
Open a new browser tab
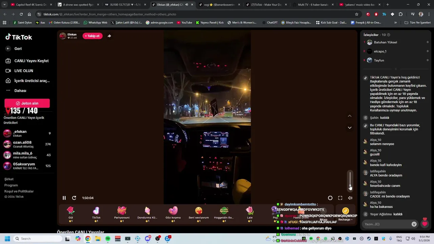pyautogui.click(x=388, y=5)
